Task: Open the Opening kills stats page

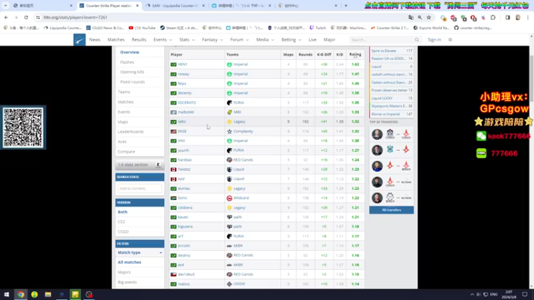Action: click(x=132, y=72)
